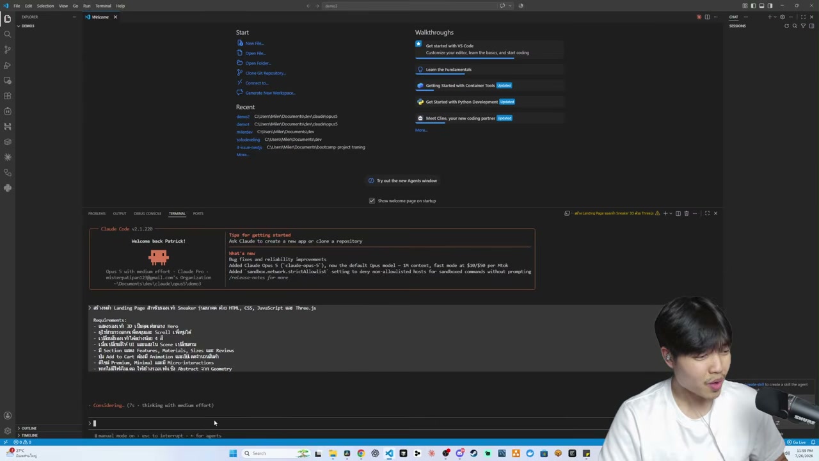Open the Terminal menu
819x461 pixels.
coord(103,6)
